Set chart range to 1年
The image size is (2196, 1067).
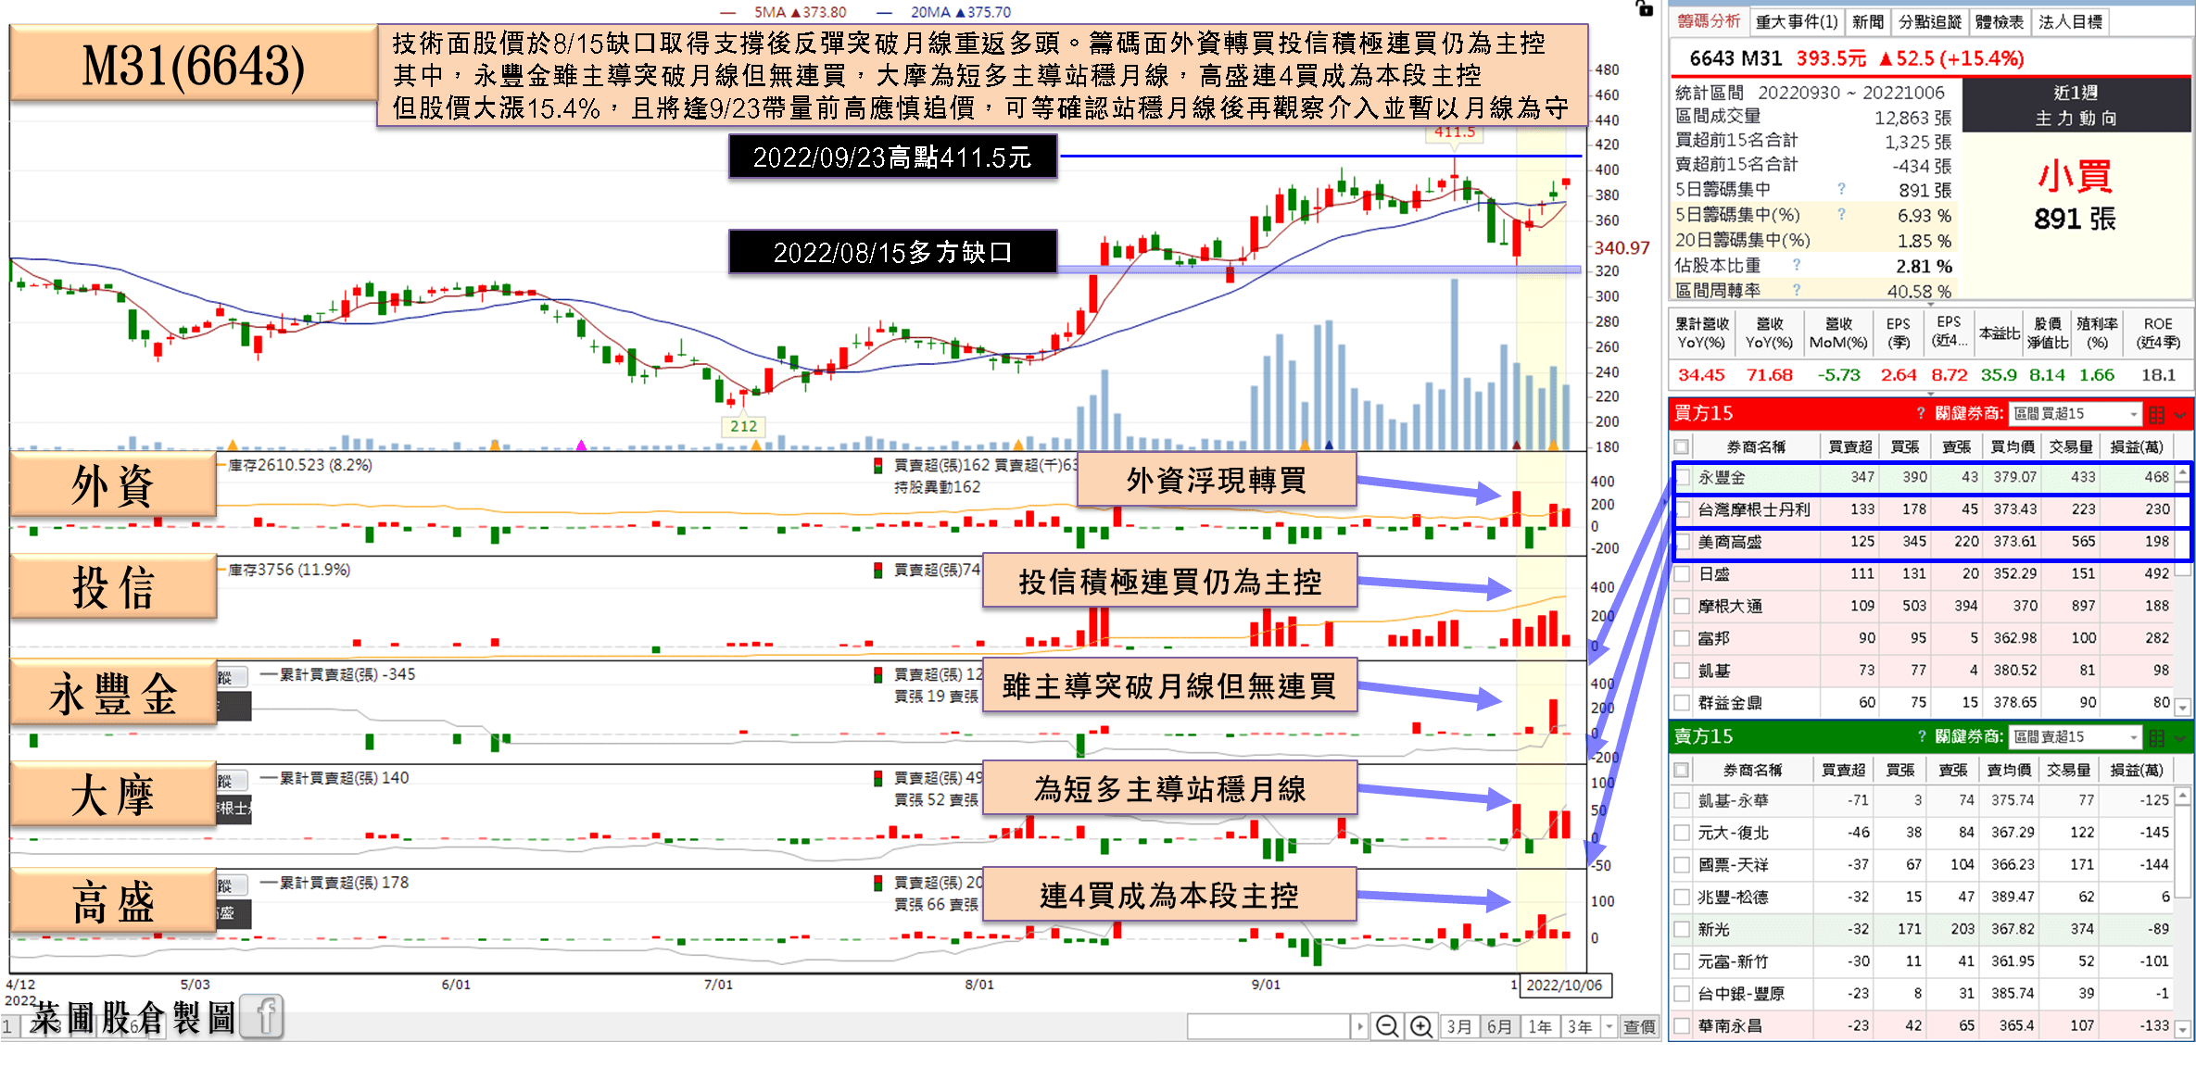tap(1540, 1026)
